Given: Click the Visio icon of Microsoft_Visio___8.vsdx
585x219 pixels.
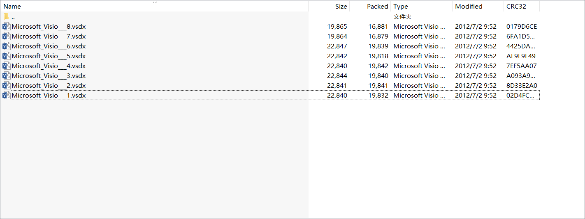Looking at the screenshot, I should click(x=6, y=26).
